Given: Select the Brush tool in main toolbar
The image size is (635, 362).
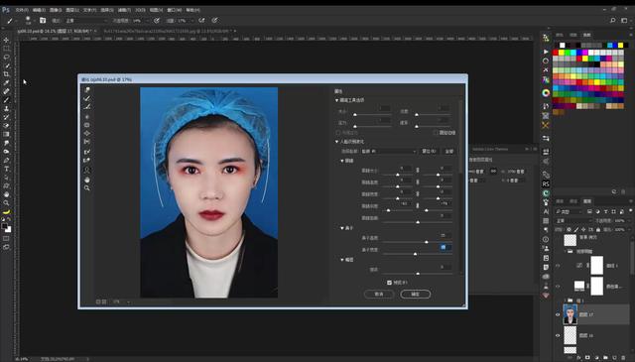Looking at the screenshot, I should 6,100.
